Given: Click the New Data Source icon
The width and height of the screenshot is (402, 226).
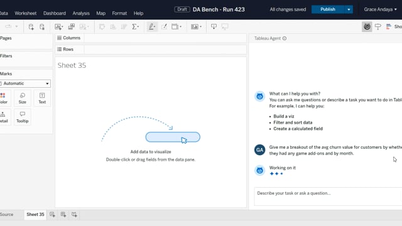Looking at the screenshot, I should (31, 26).
